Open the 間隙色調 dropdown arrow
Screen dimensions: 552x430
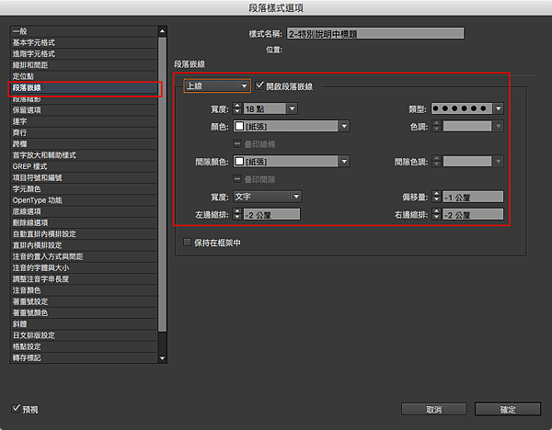tap(498, 162)
